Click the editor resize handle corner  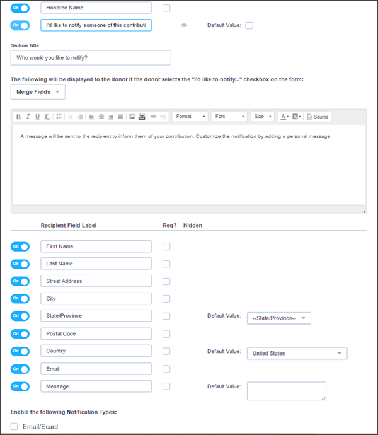364,212
